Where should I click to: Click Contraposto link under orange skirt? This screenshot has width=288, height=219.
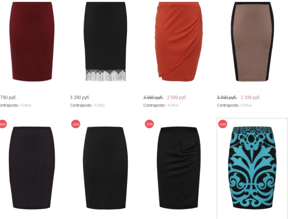(154, 105)
